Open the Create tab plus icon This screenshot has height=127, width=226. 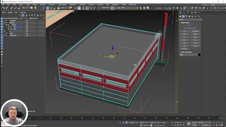(180, 13)
